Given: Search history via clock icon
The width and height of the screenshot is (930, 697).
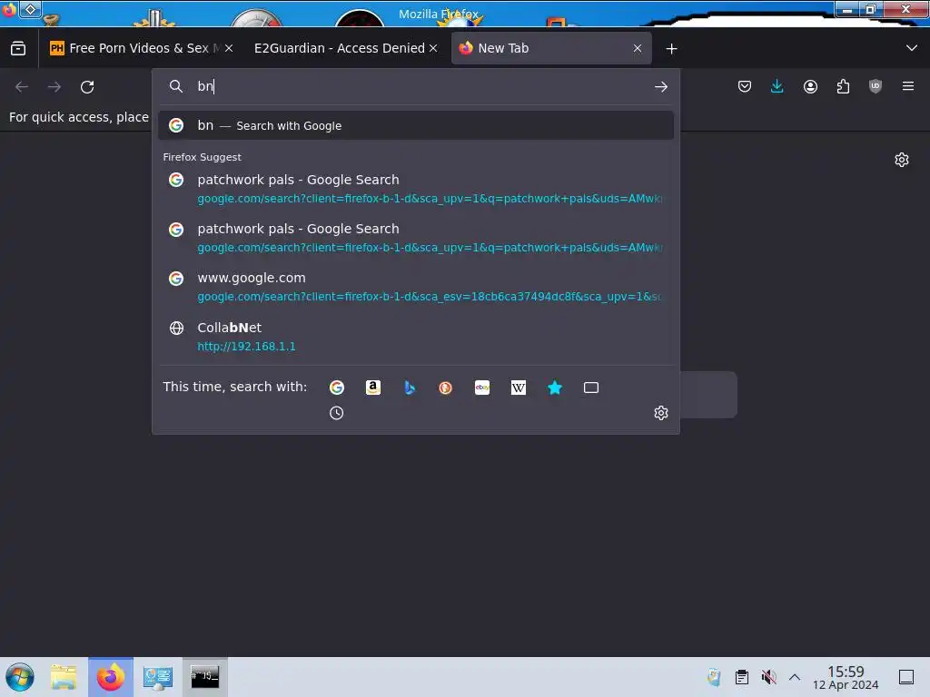Looking at the screenshot, I should point(336,413).
